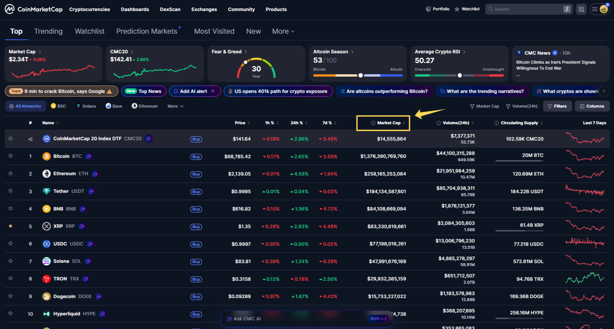
Task: Open the Filters panel
Action: (x=557, y=106)
